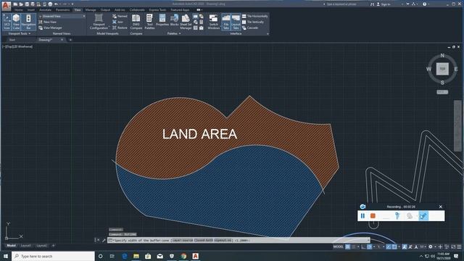Open Google Chrome from the taskbar
464x261 pixels.
pos(183,256)
